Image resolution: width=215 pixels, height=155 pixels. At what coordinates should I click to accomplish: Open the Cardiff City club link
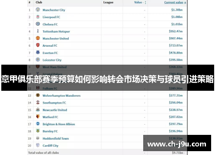click(x=50, y=146)
